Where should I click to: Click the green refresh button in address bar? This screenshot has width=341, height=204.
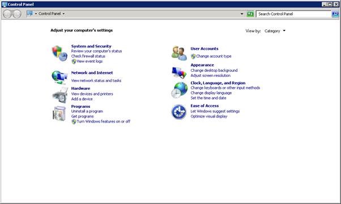click(x=250, y=14)
